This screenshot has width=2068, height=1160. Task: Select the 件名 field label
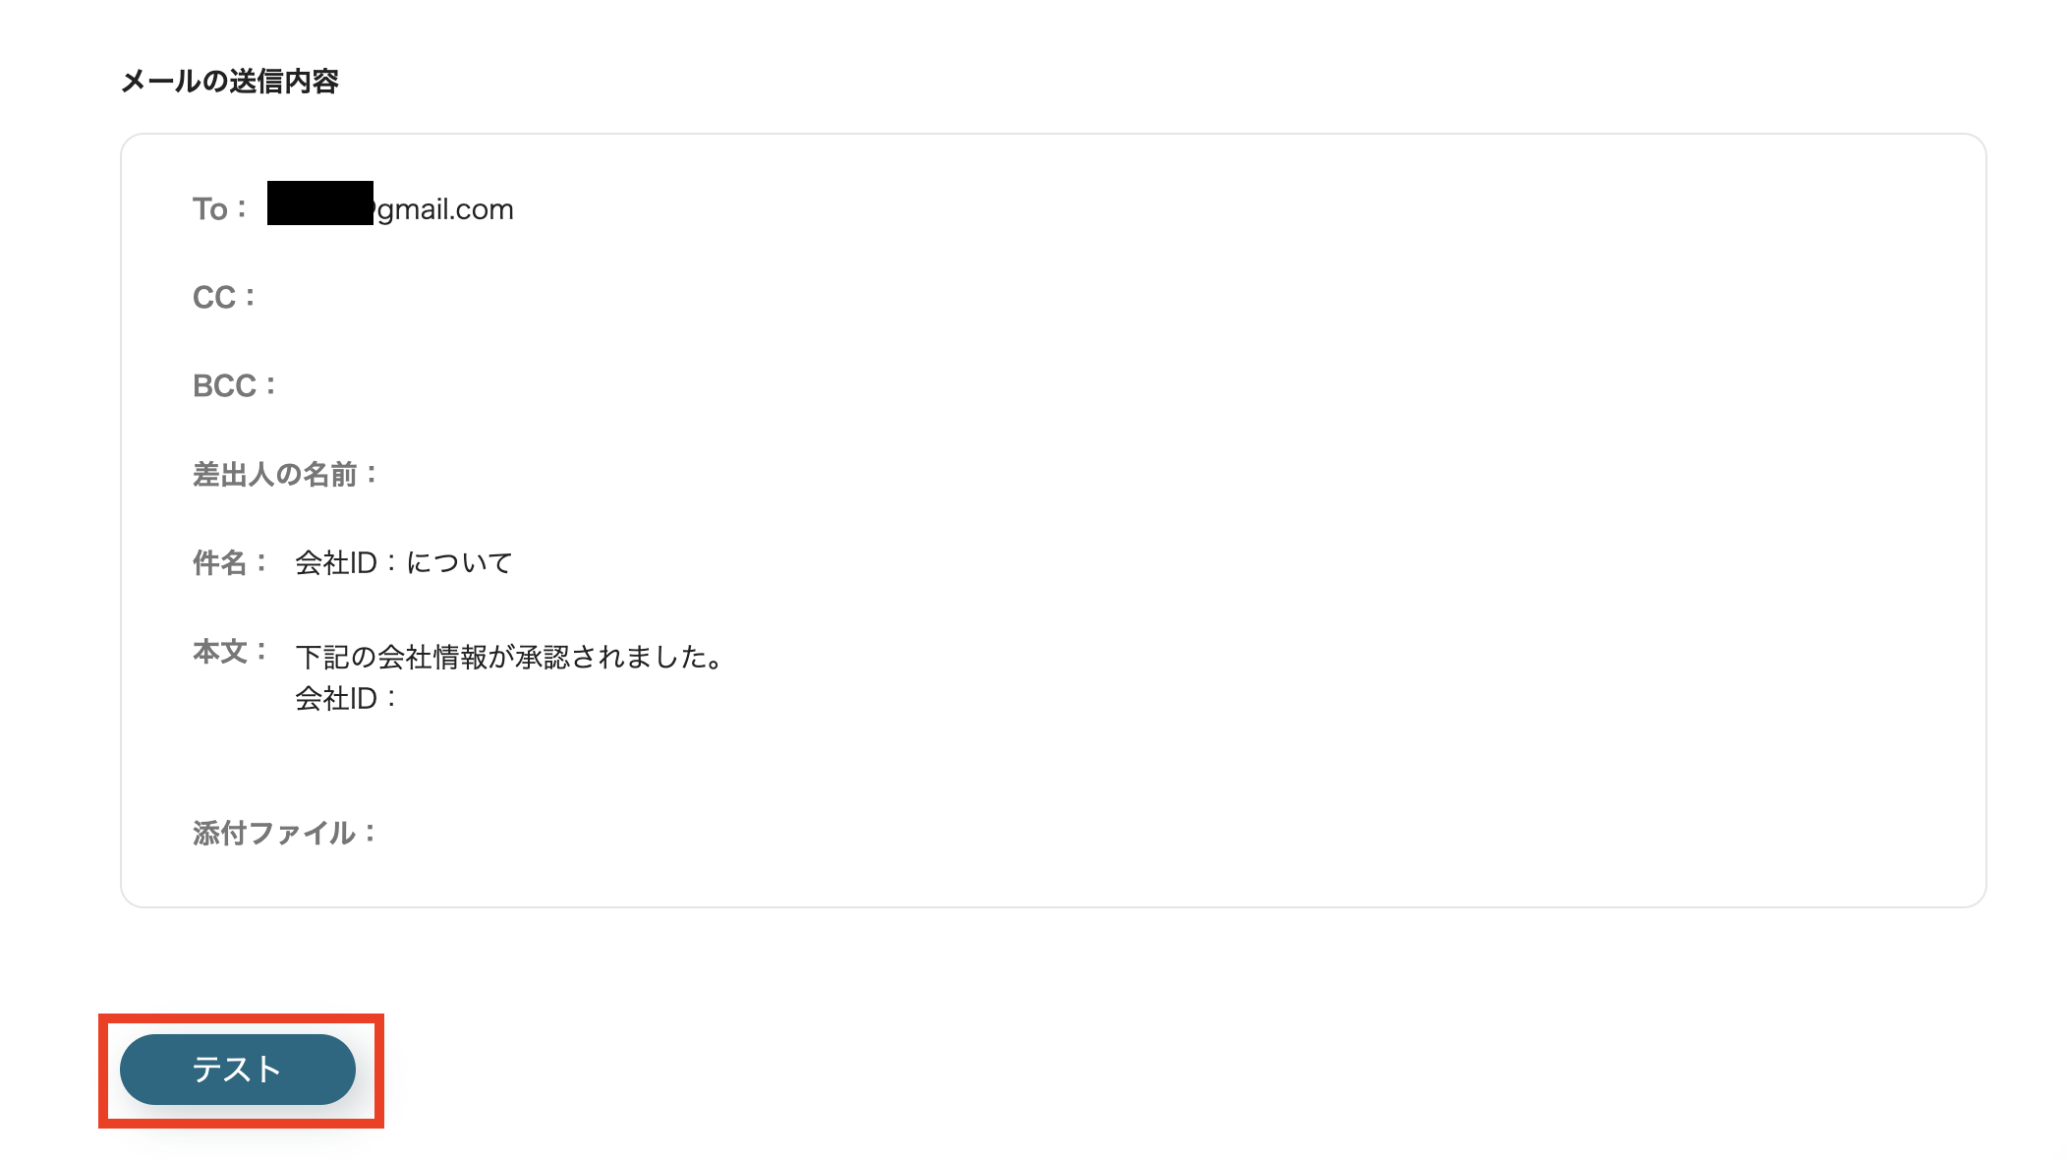(x=227, y=562)
